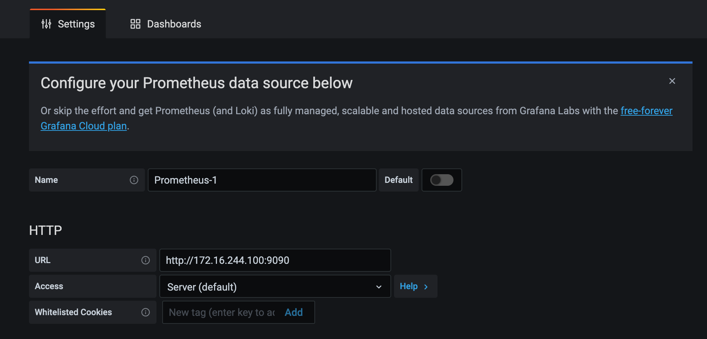Click Add to whitelist a cookie
The height and width of the screenshot is (339, 707).
click(293, 312)
